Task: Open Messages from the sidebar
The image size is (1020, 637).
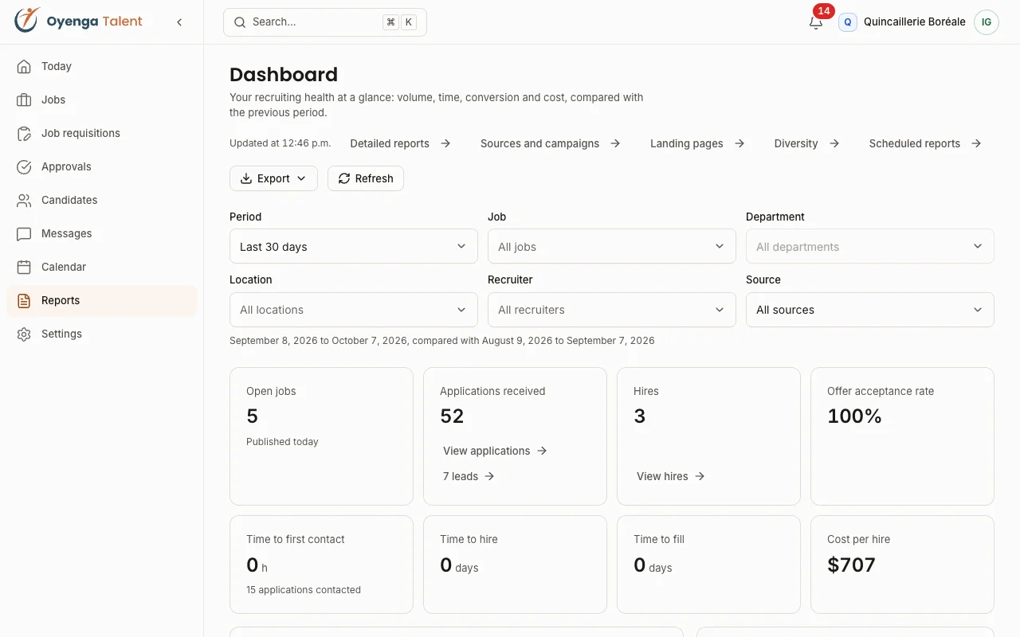Action: point(101,233)
